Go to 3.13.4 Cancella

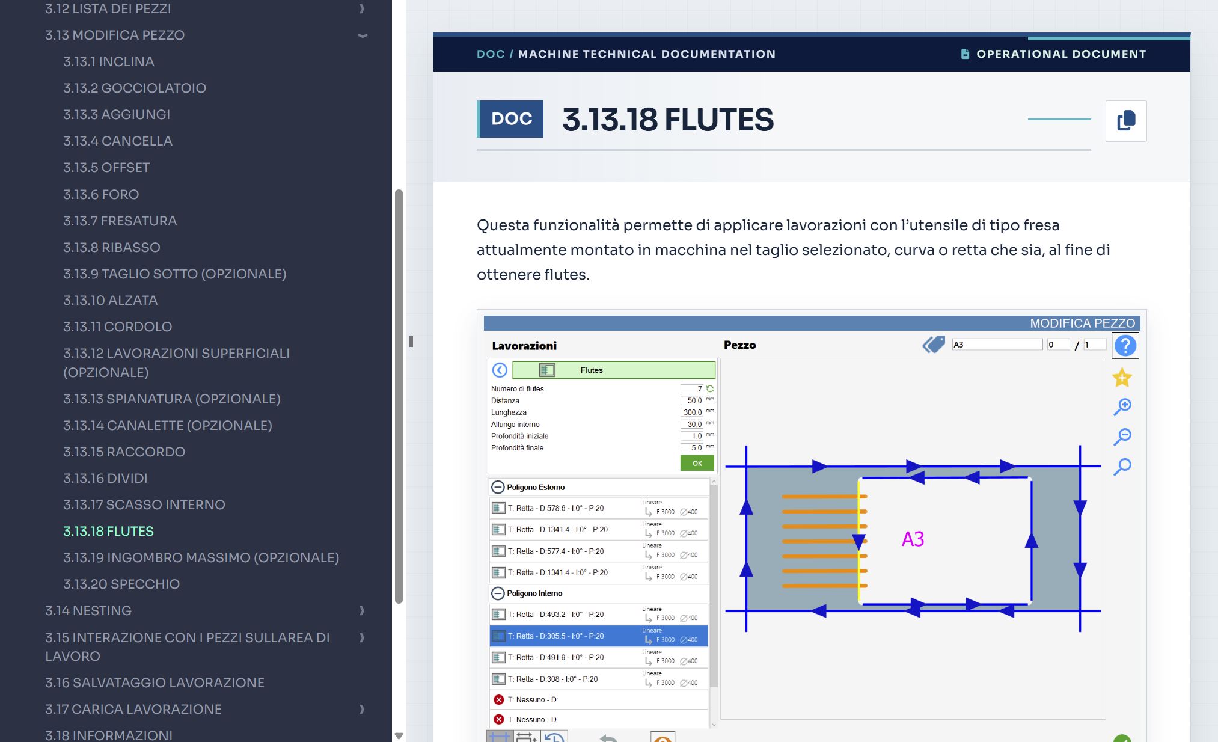(x=118, y=141)
